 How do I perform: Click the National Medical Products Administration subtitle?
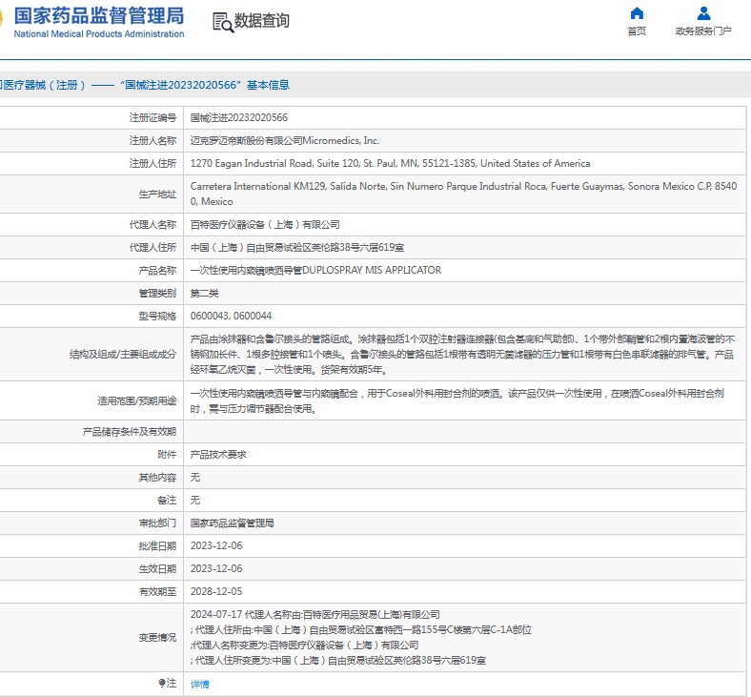(99, 34)
